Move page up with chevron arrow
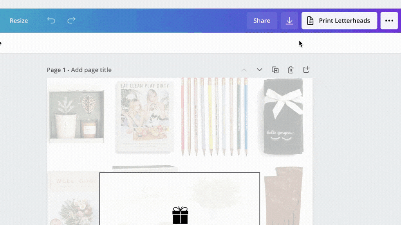This screenshot has width=401, height=225. [x=244, y=70]
